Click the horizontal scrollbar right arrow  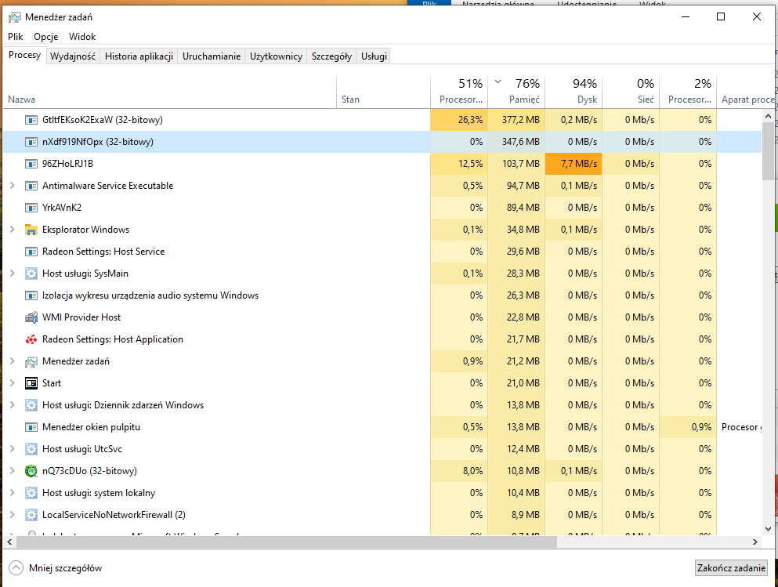(755, 542)
